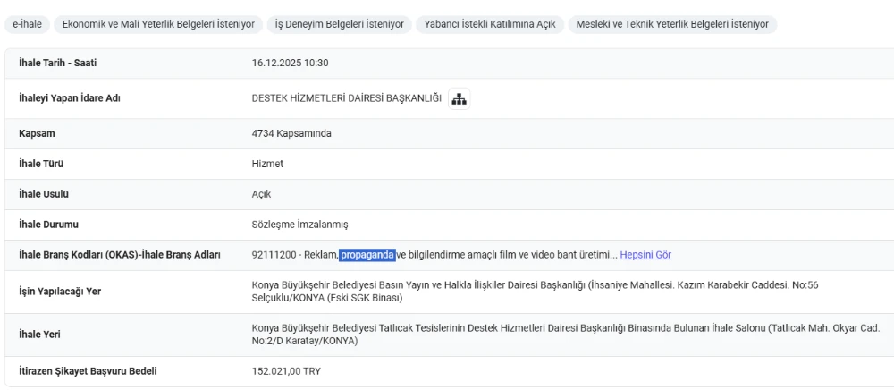Click the 'İhale Durumu' label
This screenshot has width=894, height=390.
click(x=49, y=225)
